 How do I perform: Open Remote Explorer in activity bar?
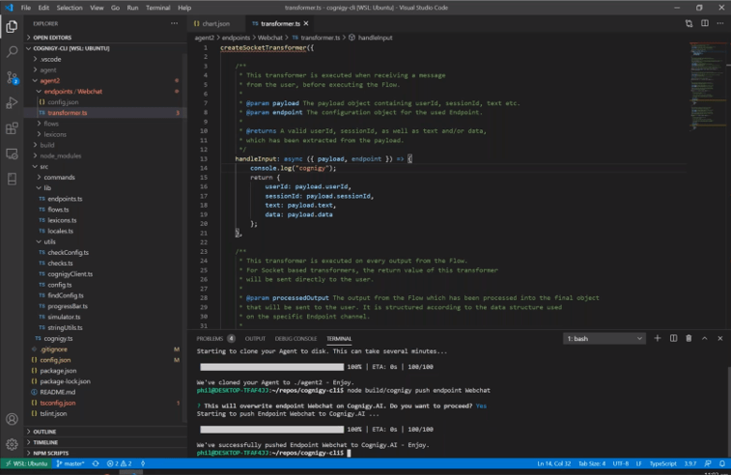click(12, 153)
